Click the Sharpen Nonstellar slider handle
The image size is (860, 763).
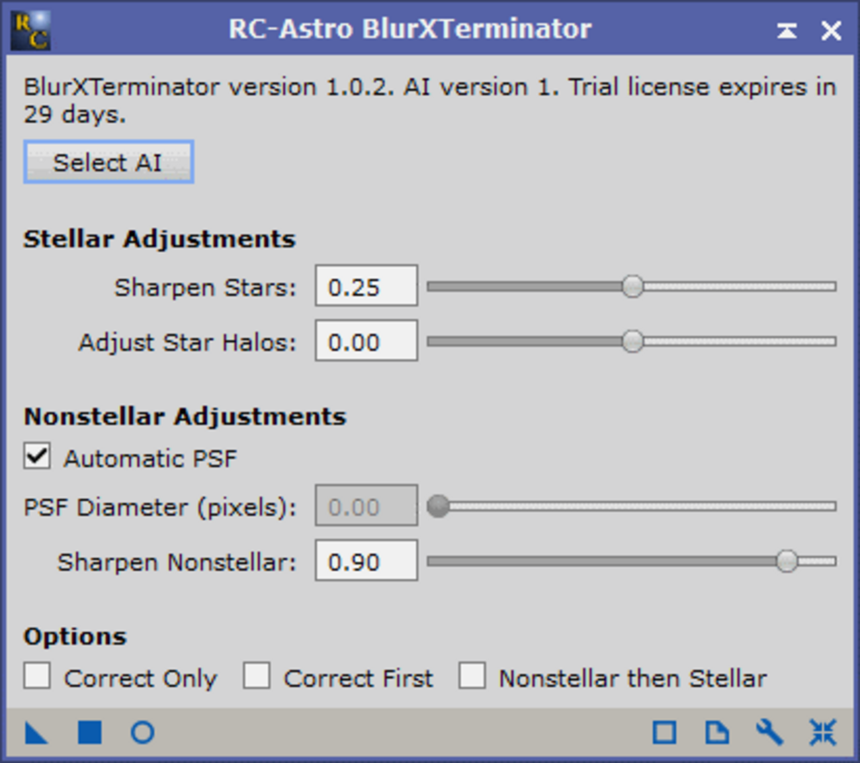tap(787, 561)
